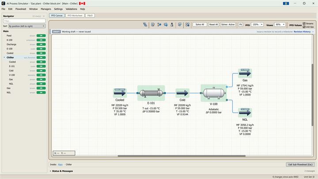Screen dimensions: 318x179
Task: Click the horizontal canvas scrollbar
Action: click(x=182, y=156)
